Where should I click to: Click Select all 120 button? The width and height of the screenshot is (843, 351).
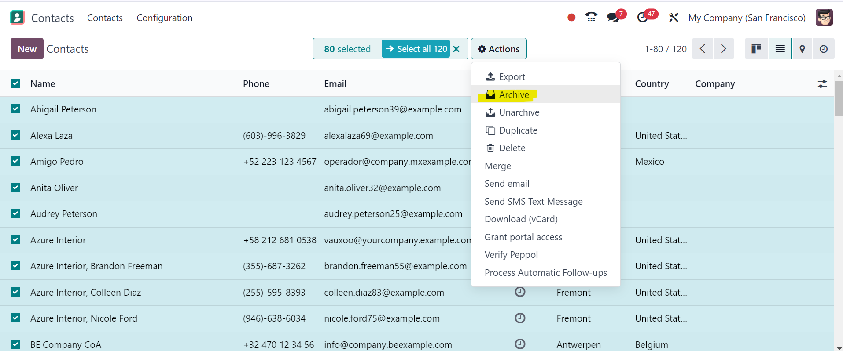pos(416,49)
